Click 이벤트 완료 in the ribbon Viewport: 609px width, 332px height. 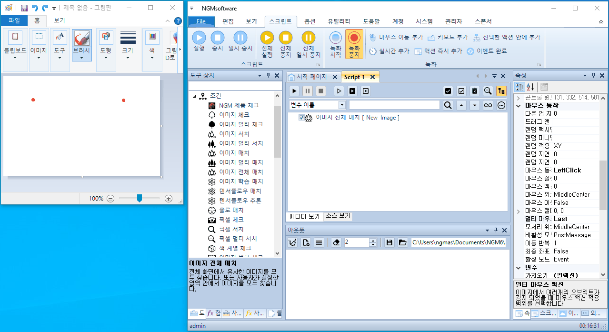[486, 51]
